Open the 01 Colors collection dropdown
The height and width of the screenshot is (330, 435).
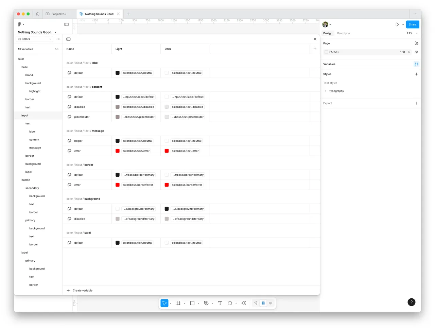(34, 39)
